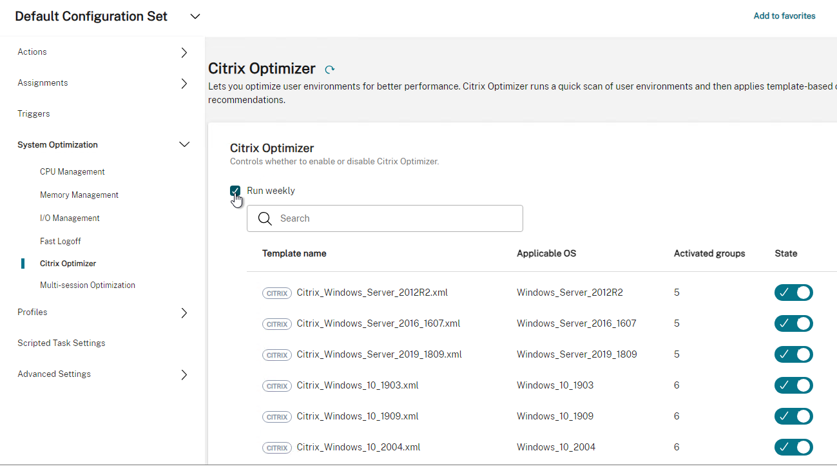Select Multi-session Optimization
The width and height of the screenshot is (837, 471).
pos(88,285)
